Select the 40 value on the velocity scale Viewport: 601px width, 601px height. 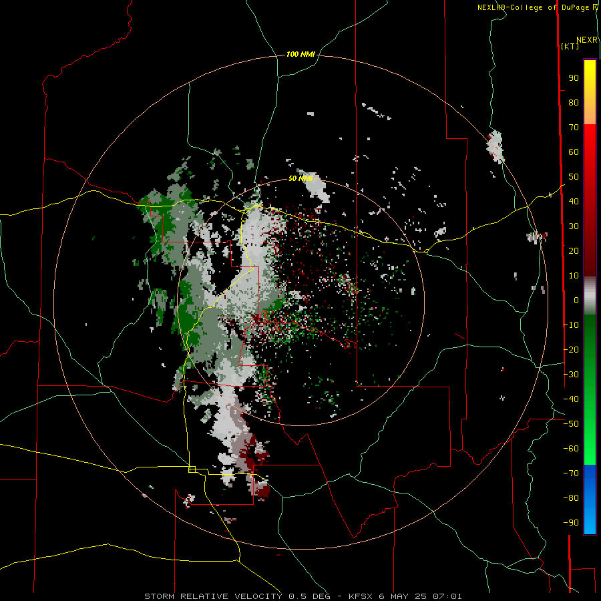point(574,202)
